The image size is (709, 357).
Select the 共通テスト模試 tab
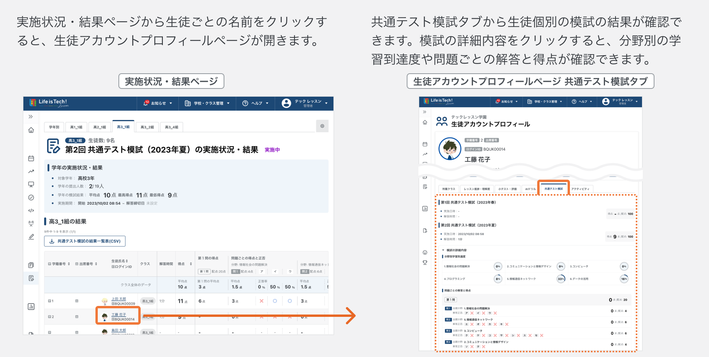pos(554,189)
